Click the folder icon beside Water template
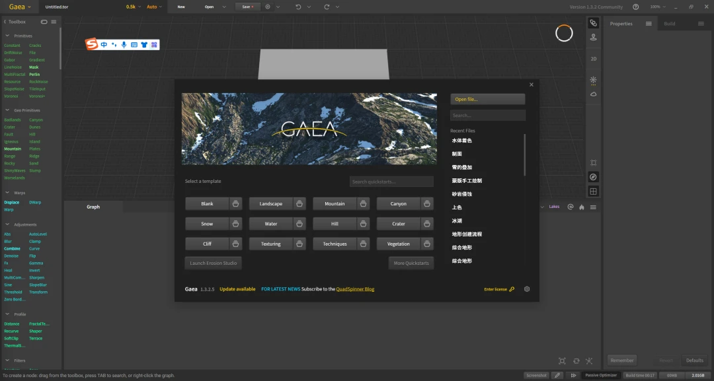714x381 pixels. tap(299, 224)
